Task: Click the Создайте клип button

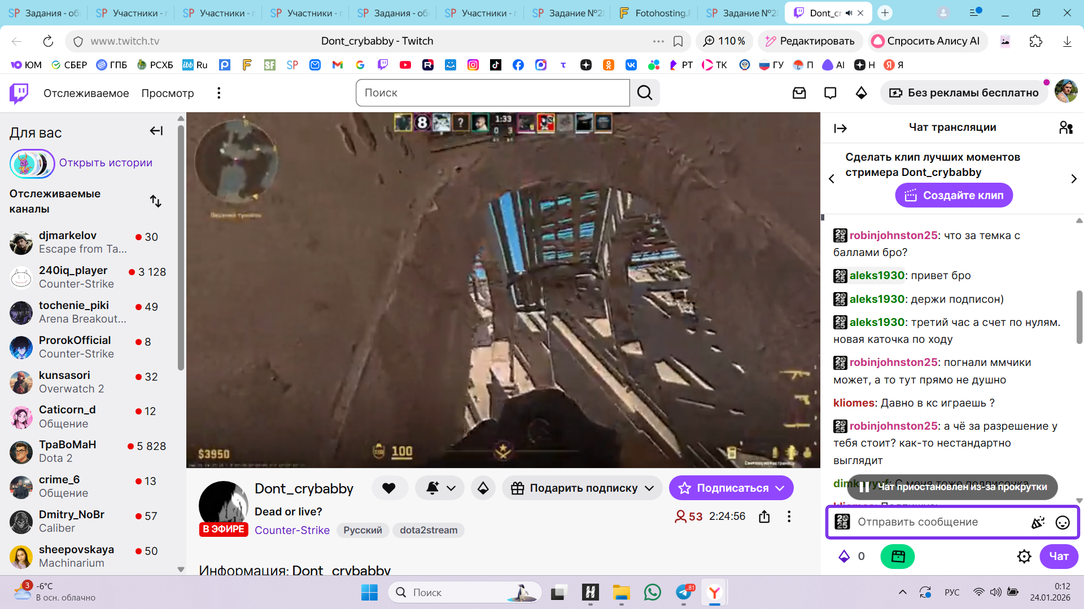Action: (954, 195)
